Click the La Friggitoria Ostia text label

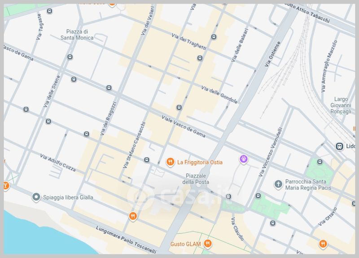200,162
